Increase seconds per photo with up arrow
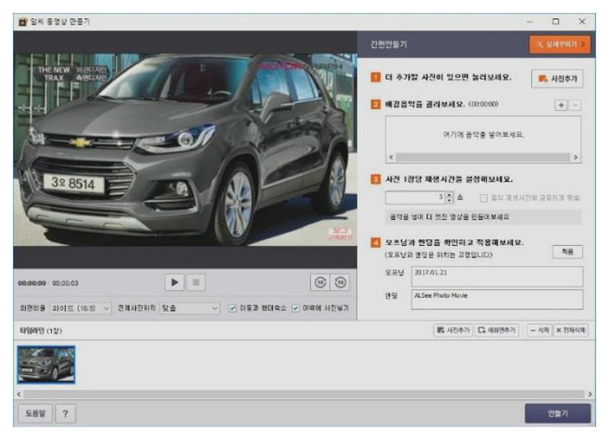The height and width of the screenshot is (440, 609). [x=450, y=194]
